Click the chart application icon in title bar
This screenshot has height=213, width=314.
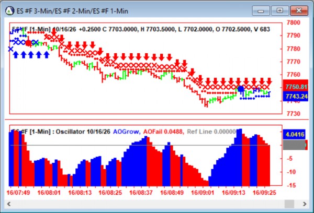coord(9,10)
